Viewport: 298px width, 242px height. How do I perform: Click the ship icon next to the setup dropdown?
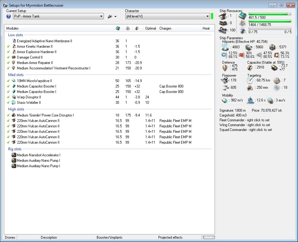point(110,16)
